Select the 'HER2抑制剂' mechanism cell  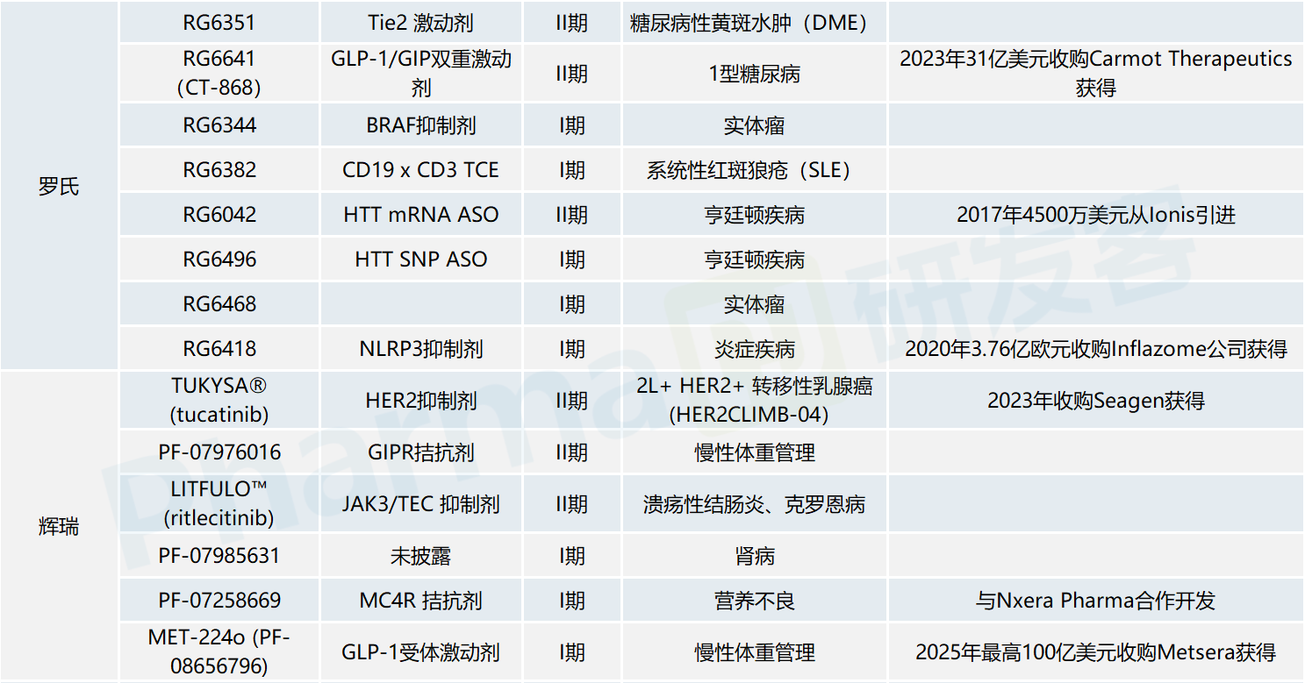point(421,401)
